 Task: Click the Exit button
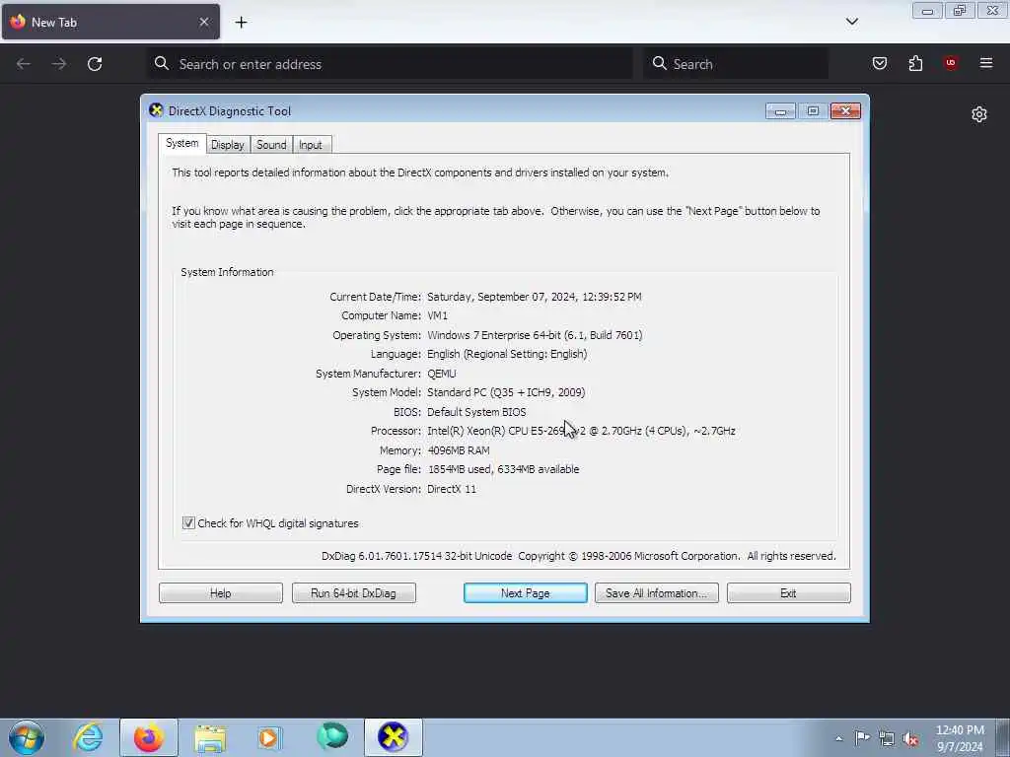click(x=788, y=592)
